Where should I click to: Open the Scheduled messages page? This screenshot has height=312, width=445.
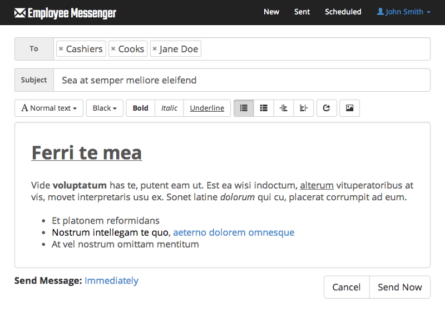[x=343, y=12]
